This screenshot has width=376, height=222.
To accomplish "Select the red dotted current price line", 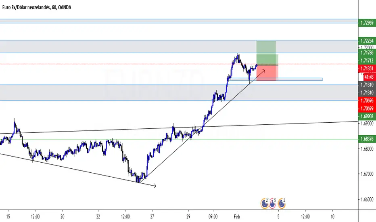I will (x=179, y=64).
